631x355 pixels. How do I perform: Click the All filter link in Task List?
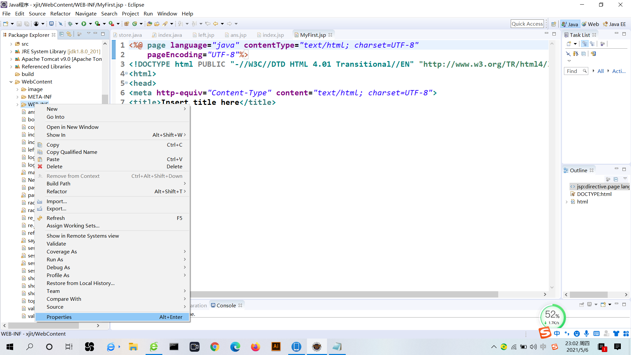600,71
